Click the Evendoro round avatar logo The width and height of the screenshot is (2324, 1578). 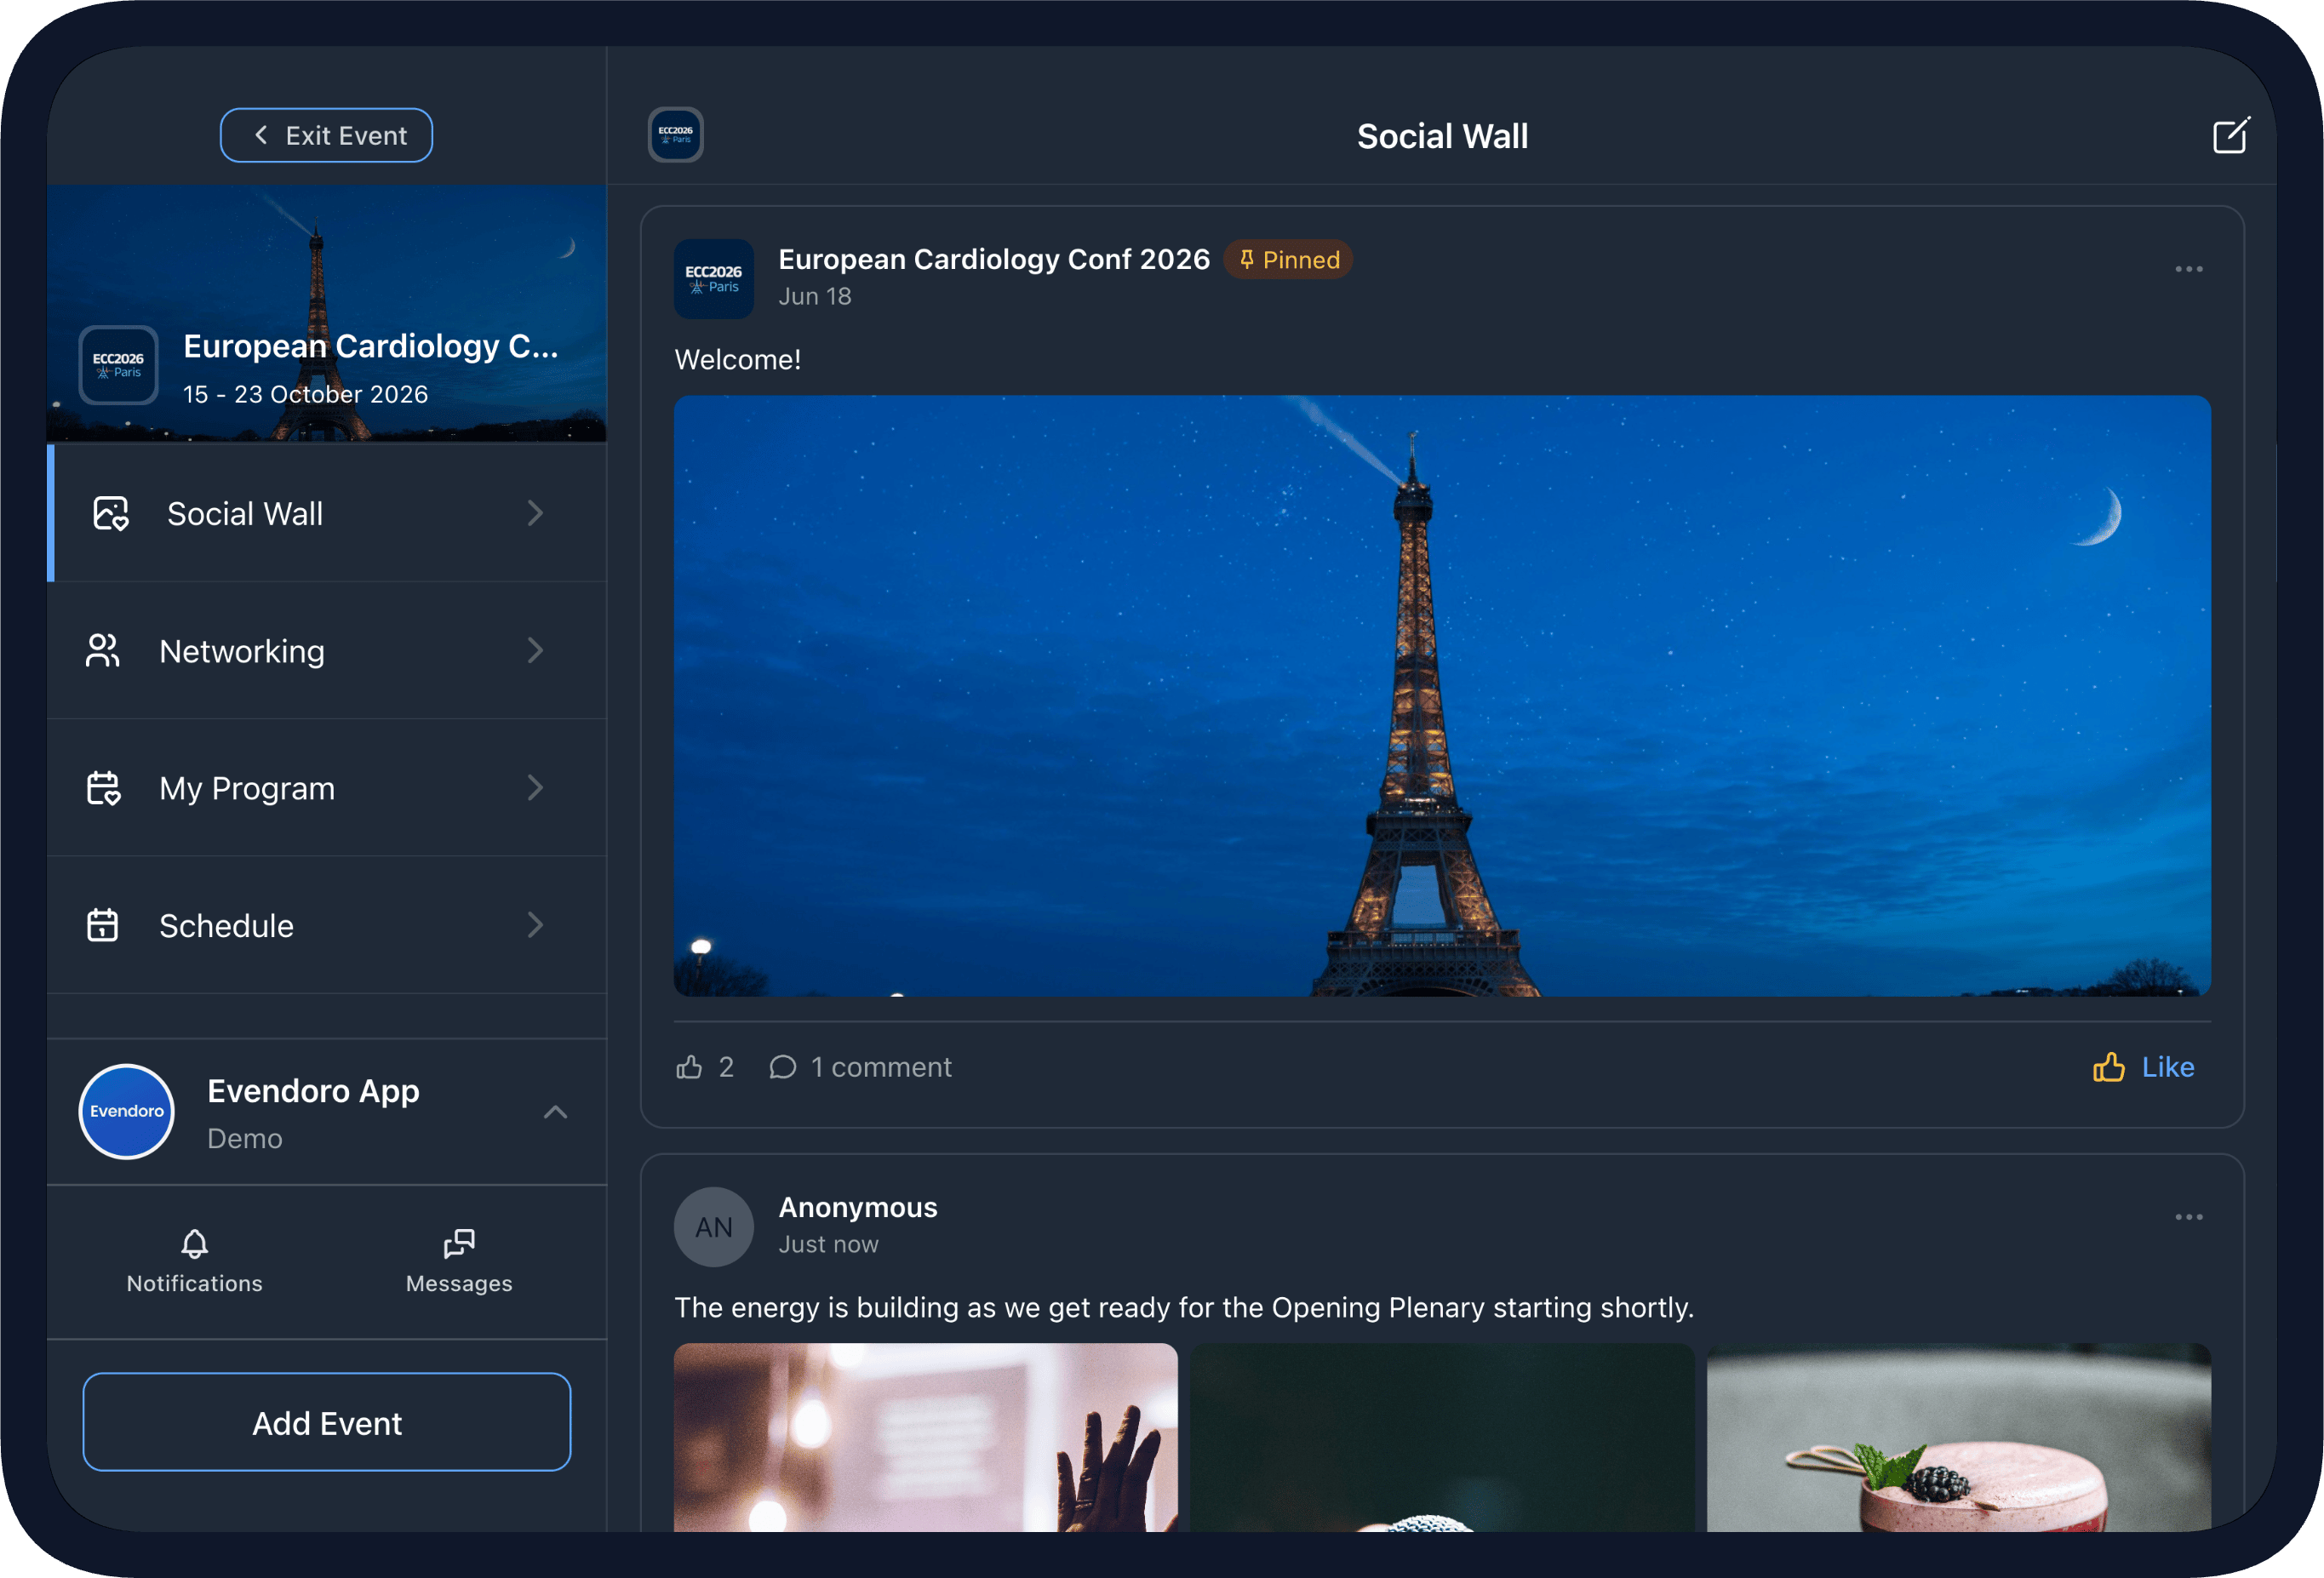(127, 1111)
